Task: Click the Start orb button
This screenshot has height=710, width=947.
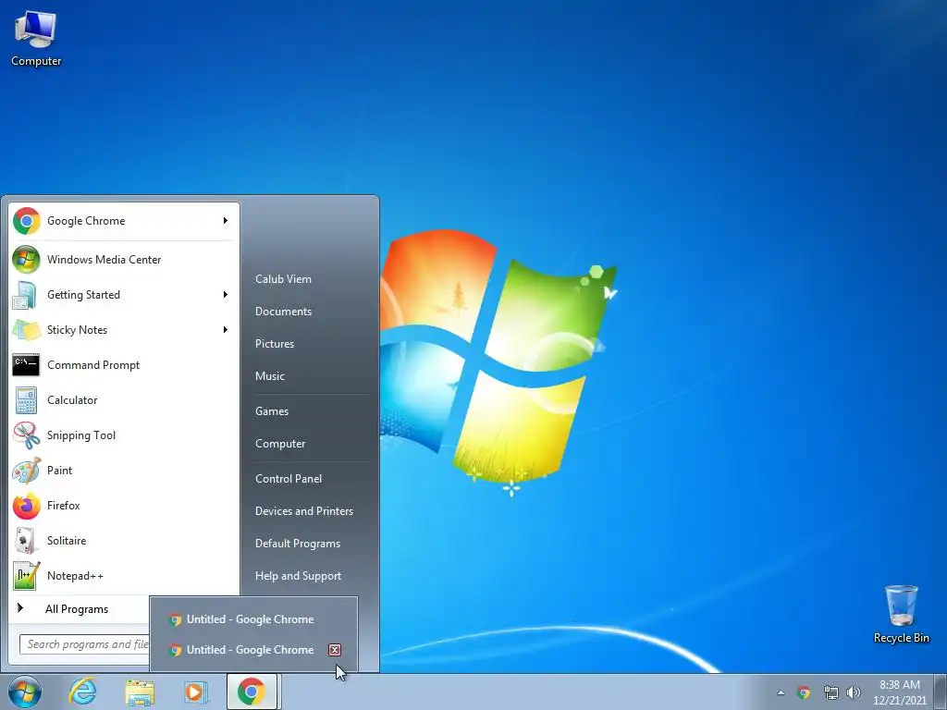Action: click(25, 692)
